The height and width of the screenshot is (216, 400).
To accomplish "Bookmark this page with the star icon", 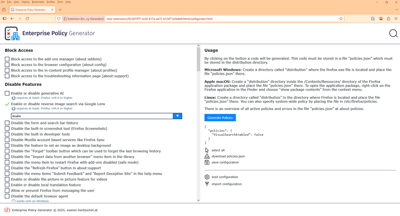I will point(341,19).
